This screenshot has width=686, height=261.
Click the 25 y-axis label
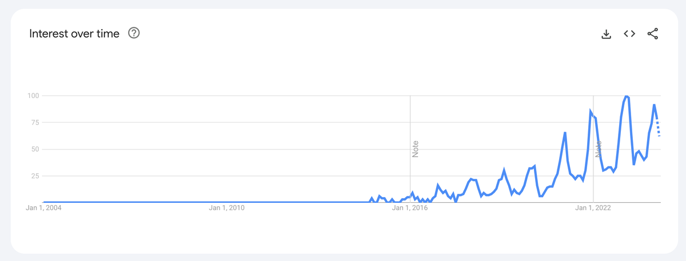click(x=34, y=176)
